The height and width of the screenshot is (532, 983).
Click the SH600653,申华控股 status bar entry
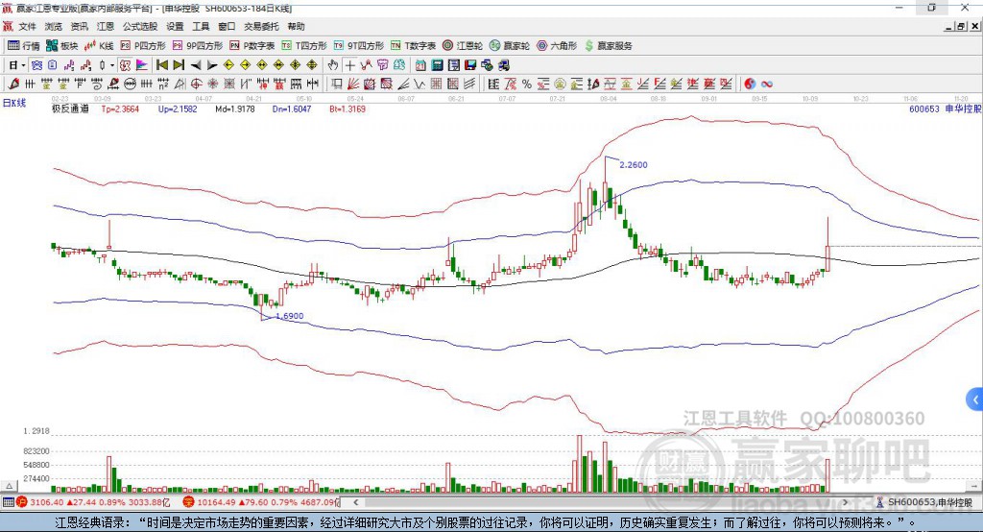(x=924, y=502)
